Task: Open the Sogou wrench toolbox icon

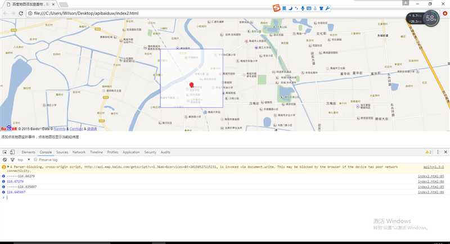Action: 327,8
